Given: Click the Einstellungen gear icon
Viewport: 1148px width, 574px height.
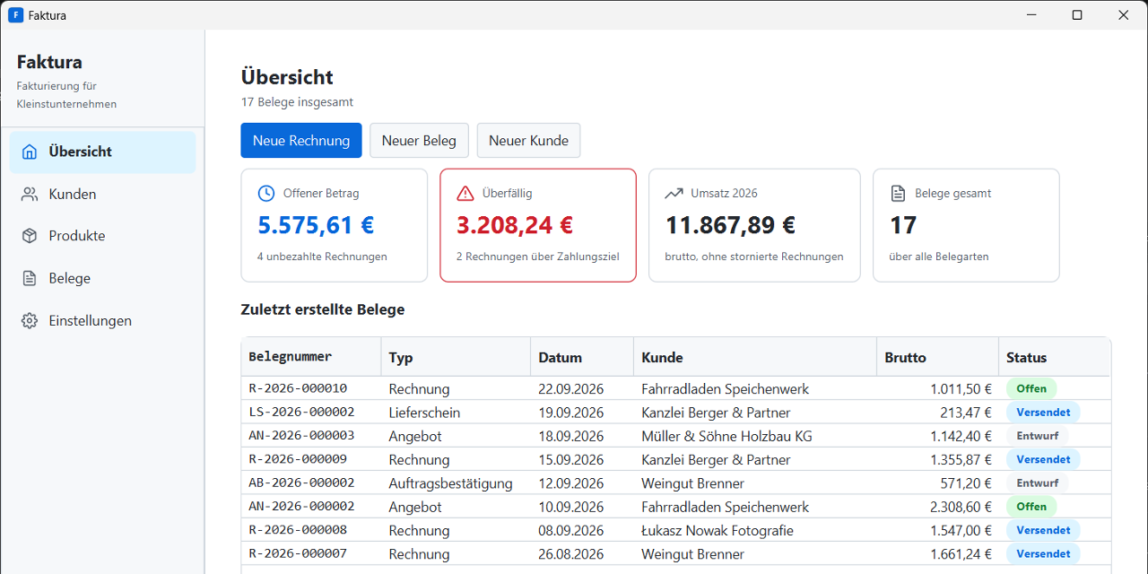Looking at the screenshot, I should [30, 320].
